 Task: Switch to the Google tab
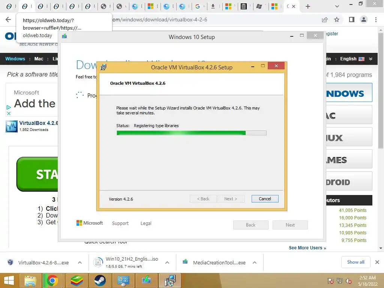click(x=198, y=6)
